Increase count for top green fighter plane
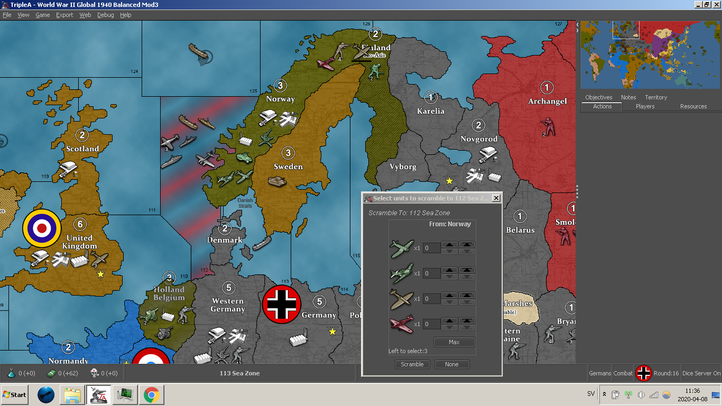 pyautogui.click(x=449, y=245)
